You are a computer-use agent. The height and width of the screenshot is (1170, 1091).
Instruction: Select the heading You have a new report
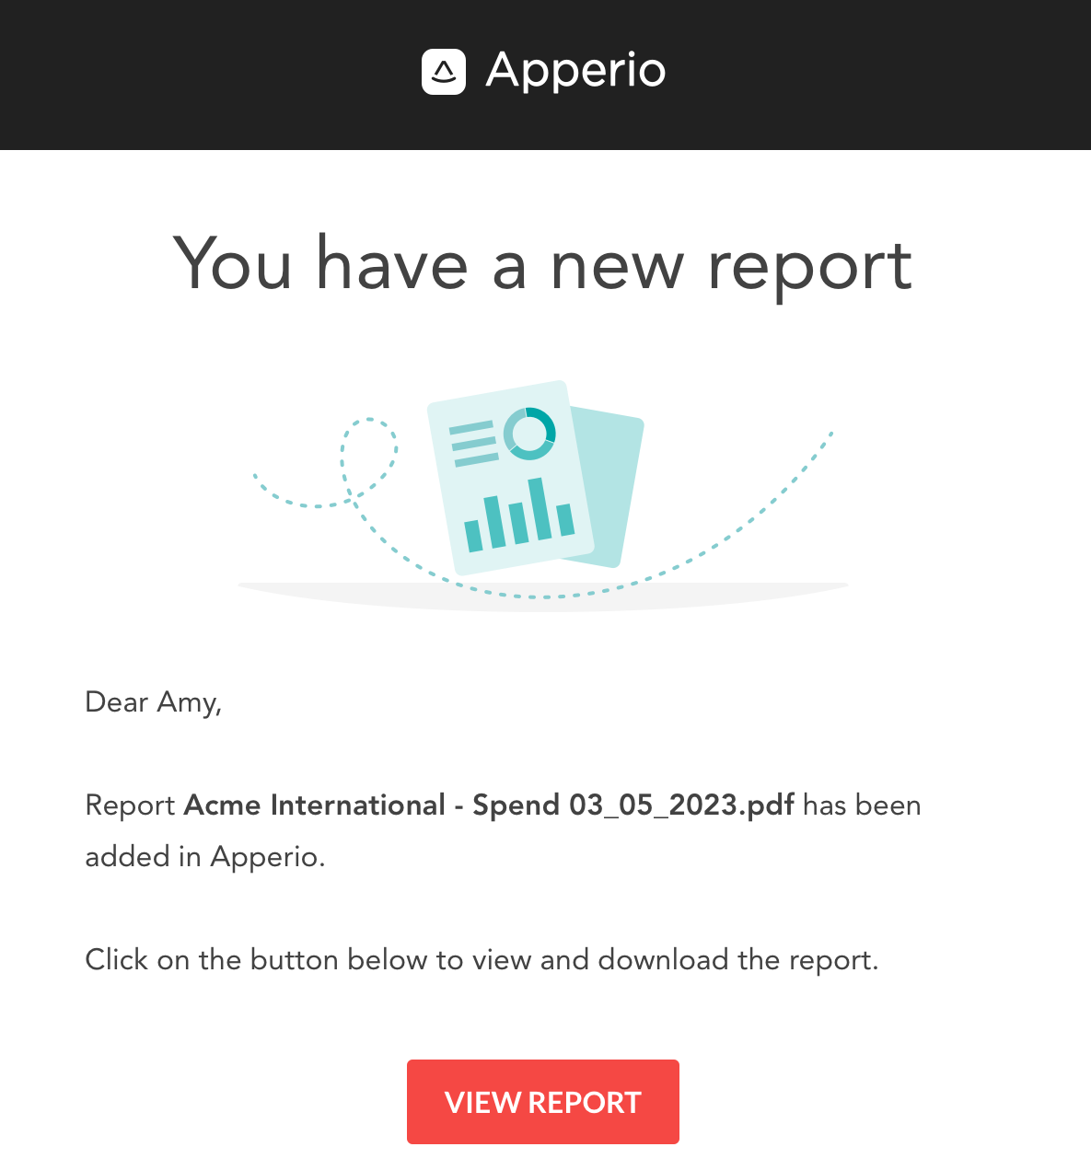[543, 264]
